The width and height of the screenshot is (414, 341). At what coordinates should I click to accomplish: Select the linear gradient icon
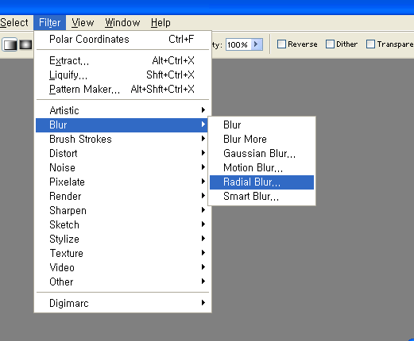pyautogui.click(x=10, y=44)
